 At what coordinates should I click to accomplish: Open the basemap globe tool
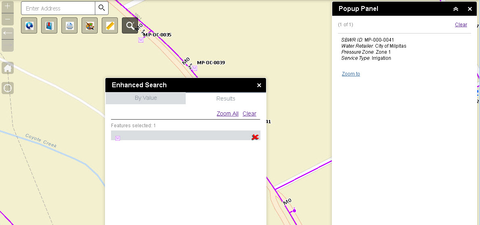[29, 26]
